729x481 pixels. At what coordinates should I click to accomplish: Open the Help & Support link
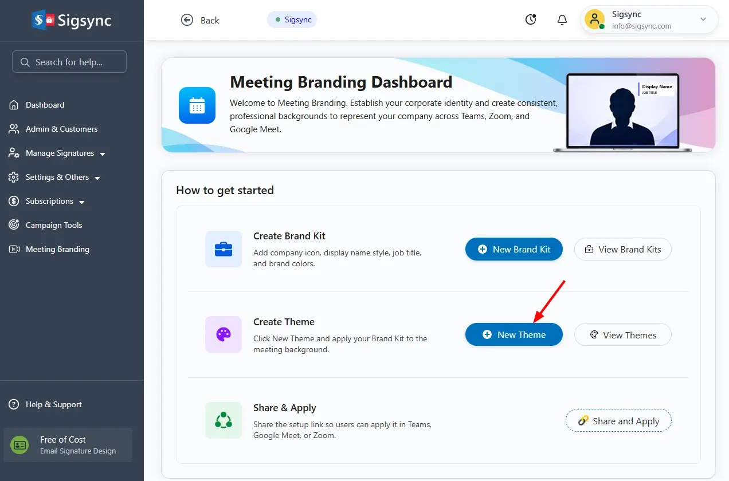click(x=54, y=404)
